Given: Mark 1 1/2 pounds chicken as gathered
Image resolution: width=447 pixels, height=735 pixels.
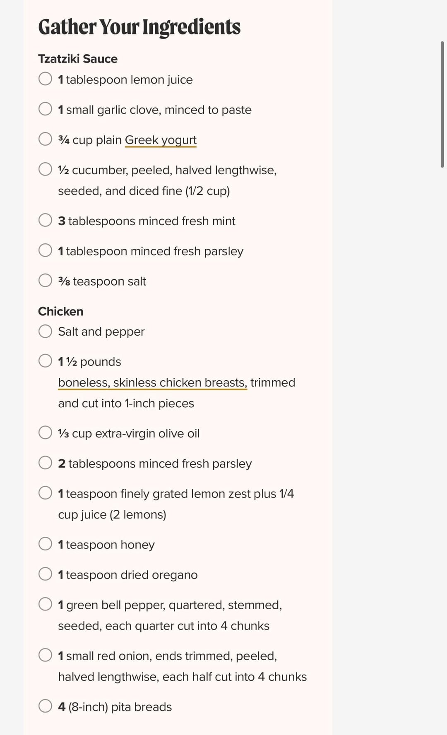Looking at the screenshot, I should tap(45, 361).
